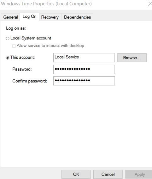Open the Dependencies tab

pos(78,17)
